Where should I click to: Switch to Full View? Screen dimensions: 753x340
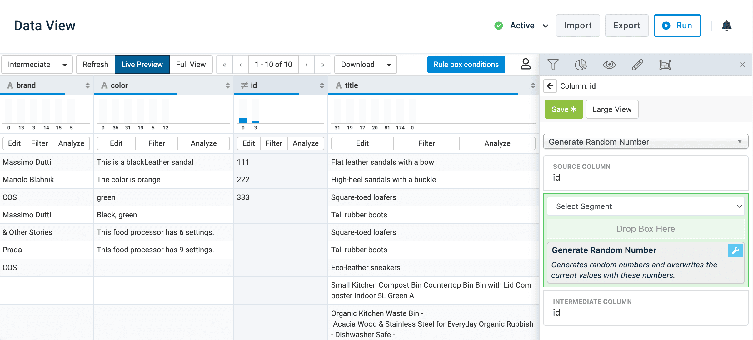191,65
